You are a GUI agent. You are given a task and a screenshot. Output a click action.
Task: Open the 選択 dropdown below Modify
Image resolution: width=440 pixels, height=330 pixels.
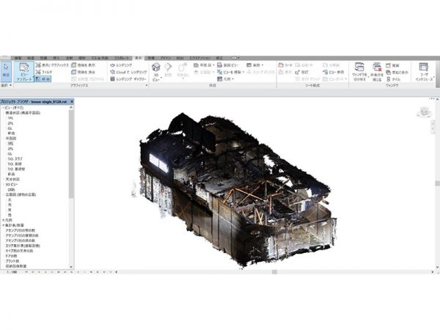pyautogui.click(x=6, y=85)
